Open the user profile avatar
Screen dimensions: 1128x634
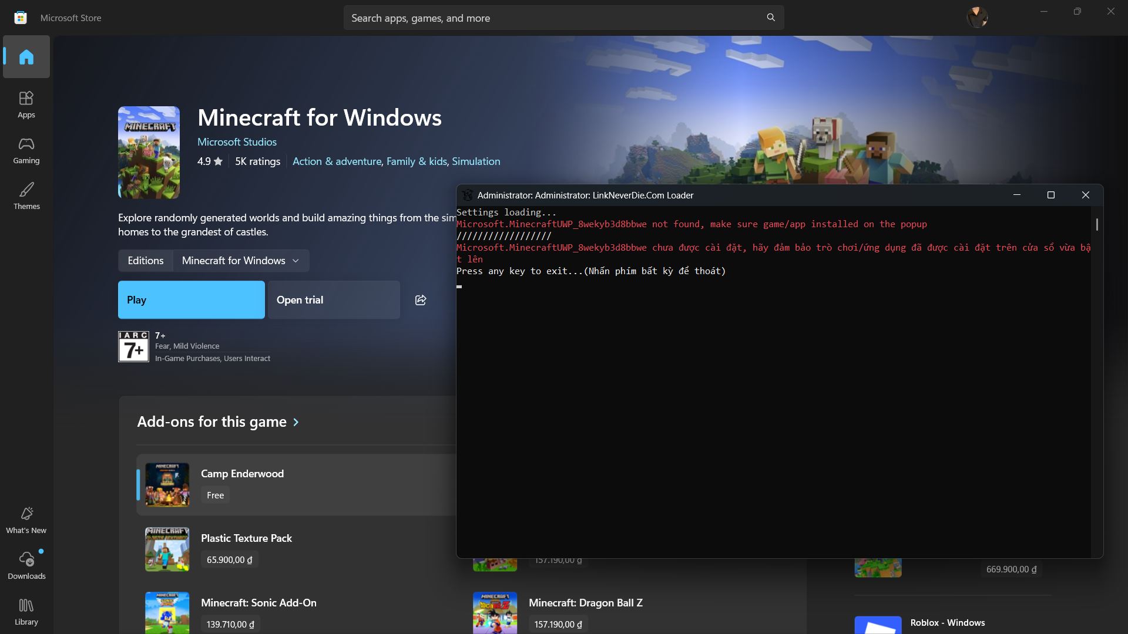977,17
